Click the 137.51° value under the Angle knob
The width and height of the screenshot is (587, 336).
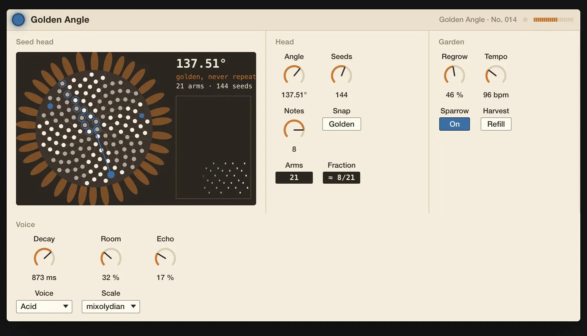(x=294, y=95)
